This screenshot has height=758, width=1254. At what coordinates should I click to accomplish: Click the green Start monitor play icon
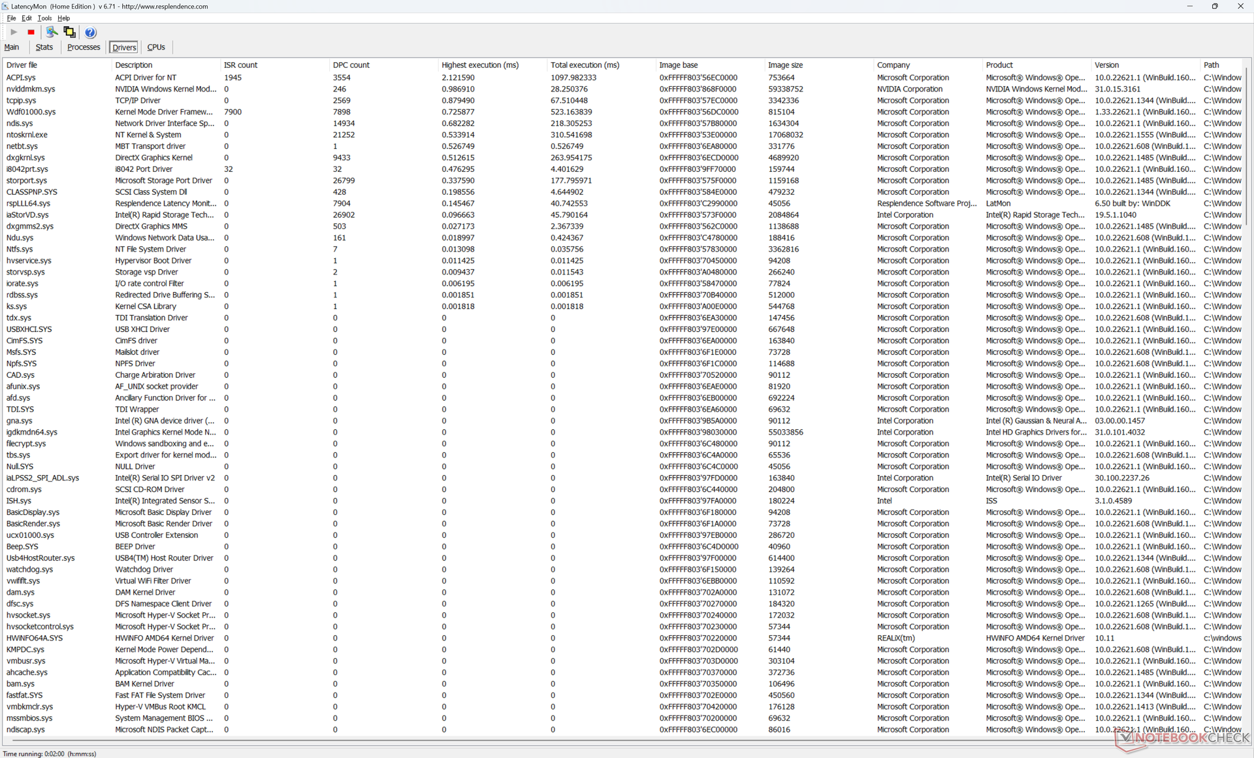coord(14,32)
